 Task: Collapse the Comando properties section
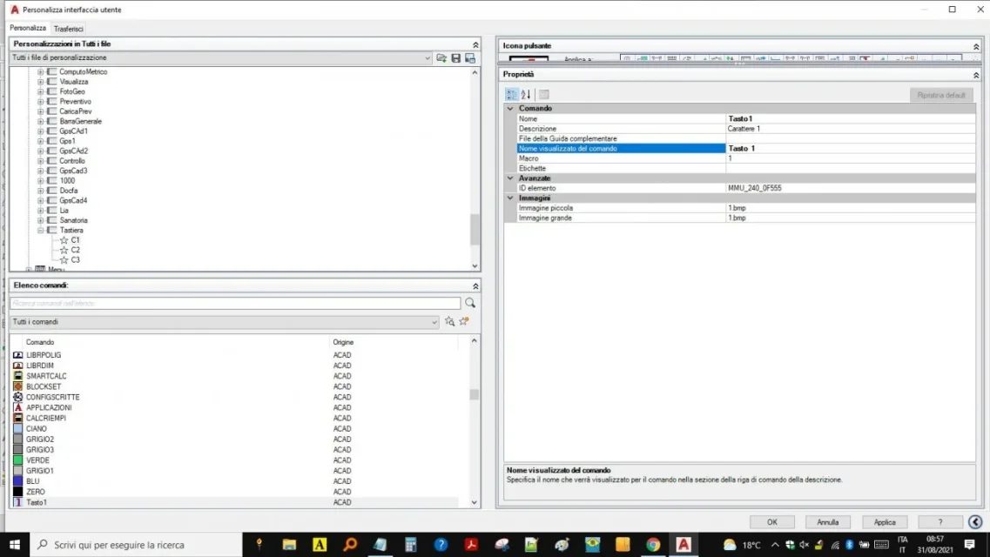(x=510, y=109)
